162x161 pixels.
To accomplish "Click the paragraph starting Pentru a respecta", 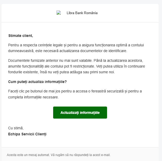I will point(76,48).
